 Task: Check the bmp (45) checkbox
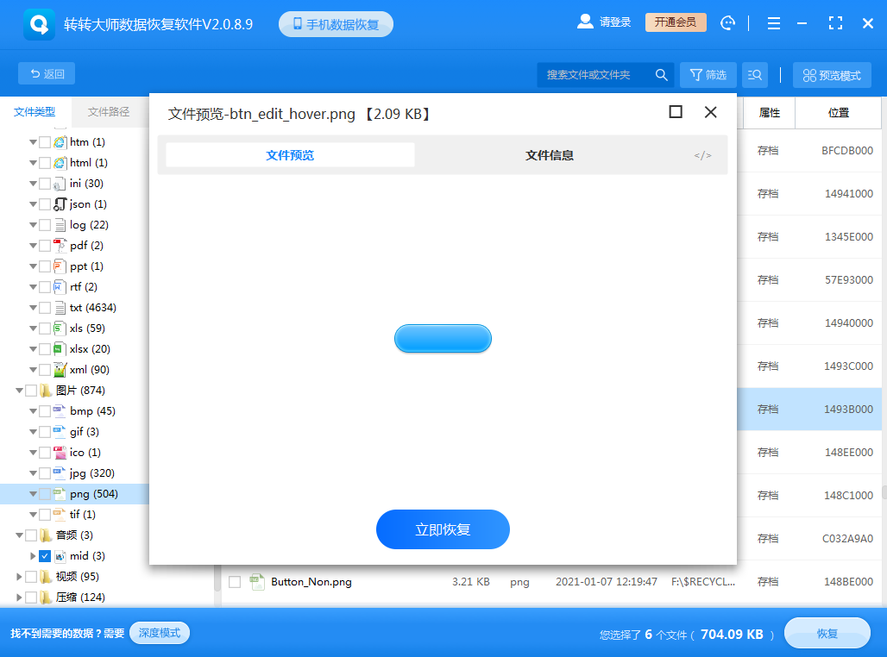(x=44, y=410)
